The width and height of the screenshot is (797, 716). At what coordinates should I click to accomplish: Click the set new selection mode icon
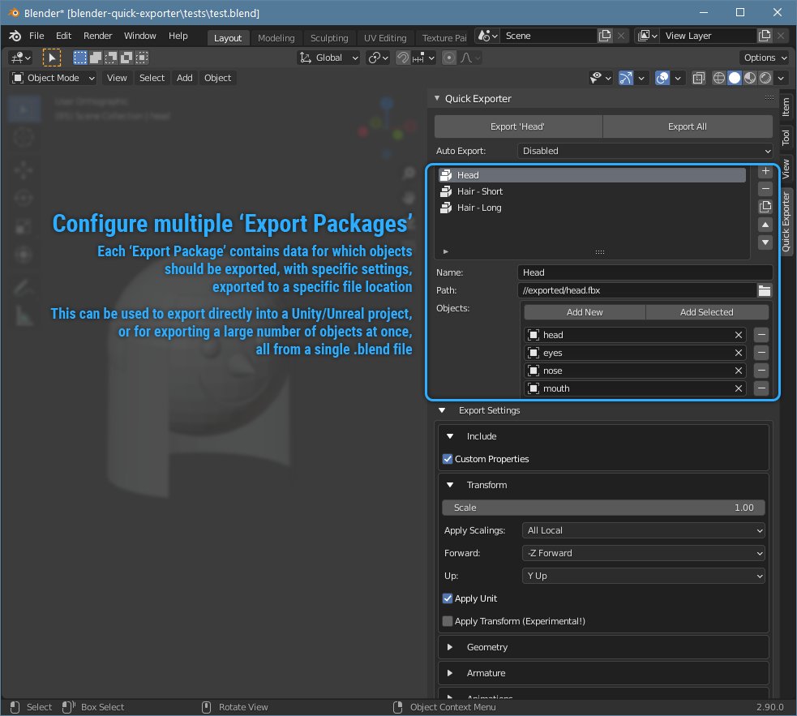tap(80, 58)
